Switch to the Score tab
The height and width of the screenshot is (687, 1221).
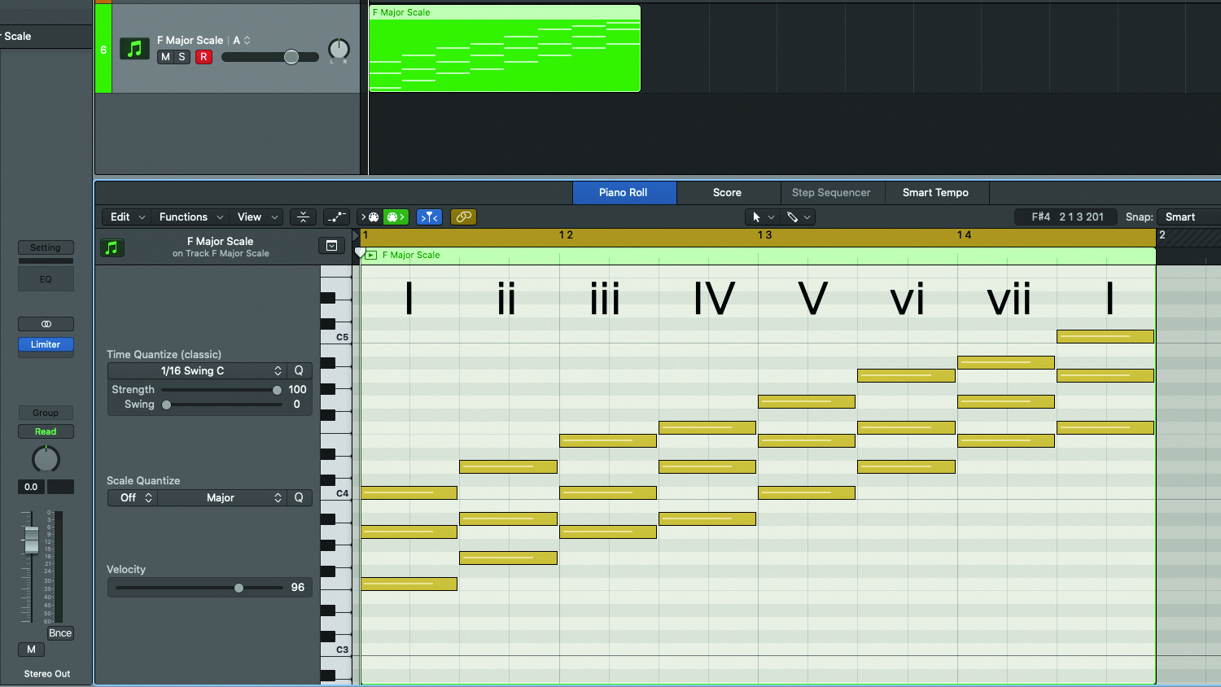point(727,192)
